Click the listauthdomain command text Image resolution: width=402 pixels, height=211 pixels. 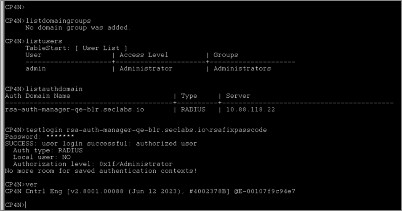point(54,89)
